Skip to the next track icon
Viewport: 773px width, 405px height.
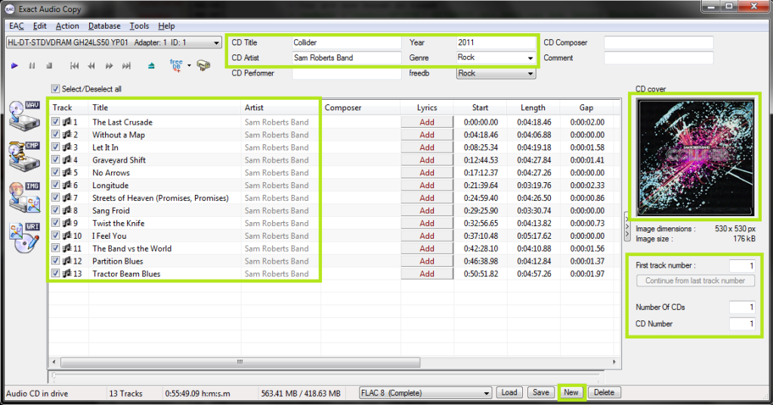(126, 66)
